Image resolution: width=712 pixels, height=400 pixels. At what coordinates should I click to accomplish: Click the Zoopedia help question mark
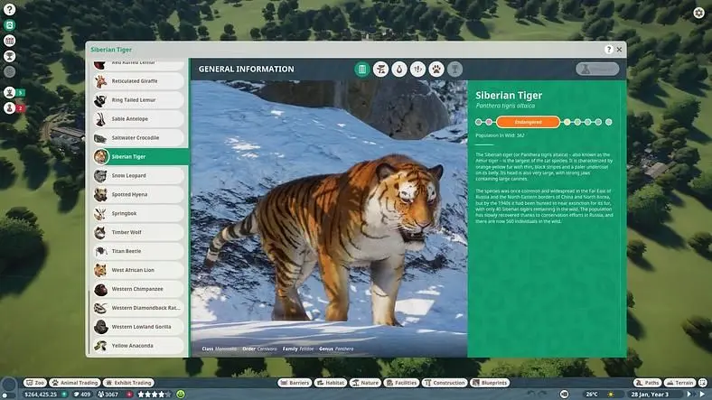[608, 50]
